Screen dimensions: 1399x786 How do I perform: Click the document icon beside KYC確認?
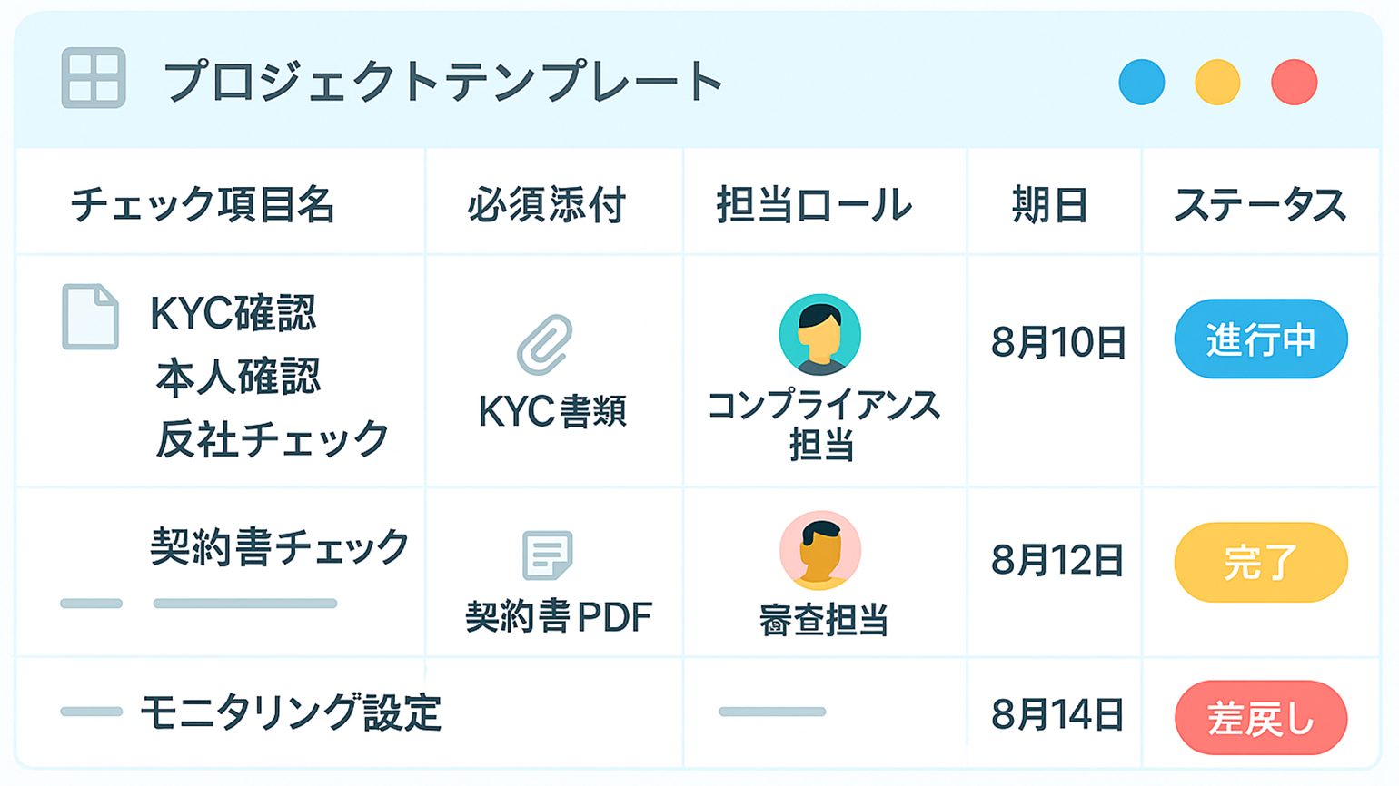[90, 317]
